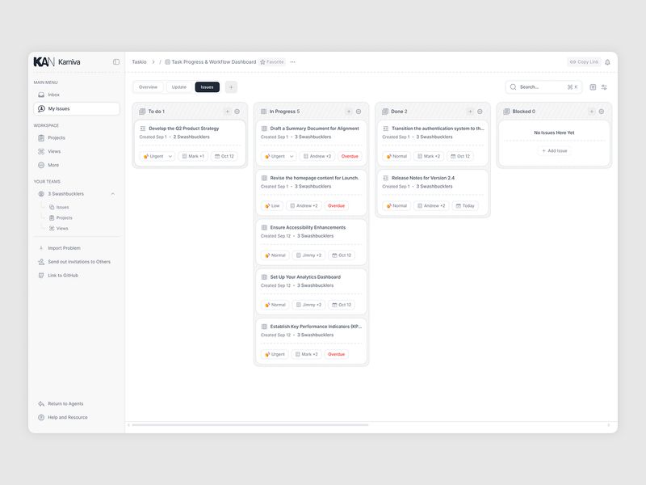This screenshot has width=646, height=485.
Task: Click Overdue badge on Draft a Summary Document card
Action: pyautogui.click(x=350, y=156)
